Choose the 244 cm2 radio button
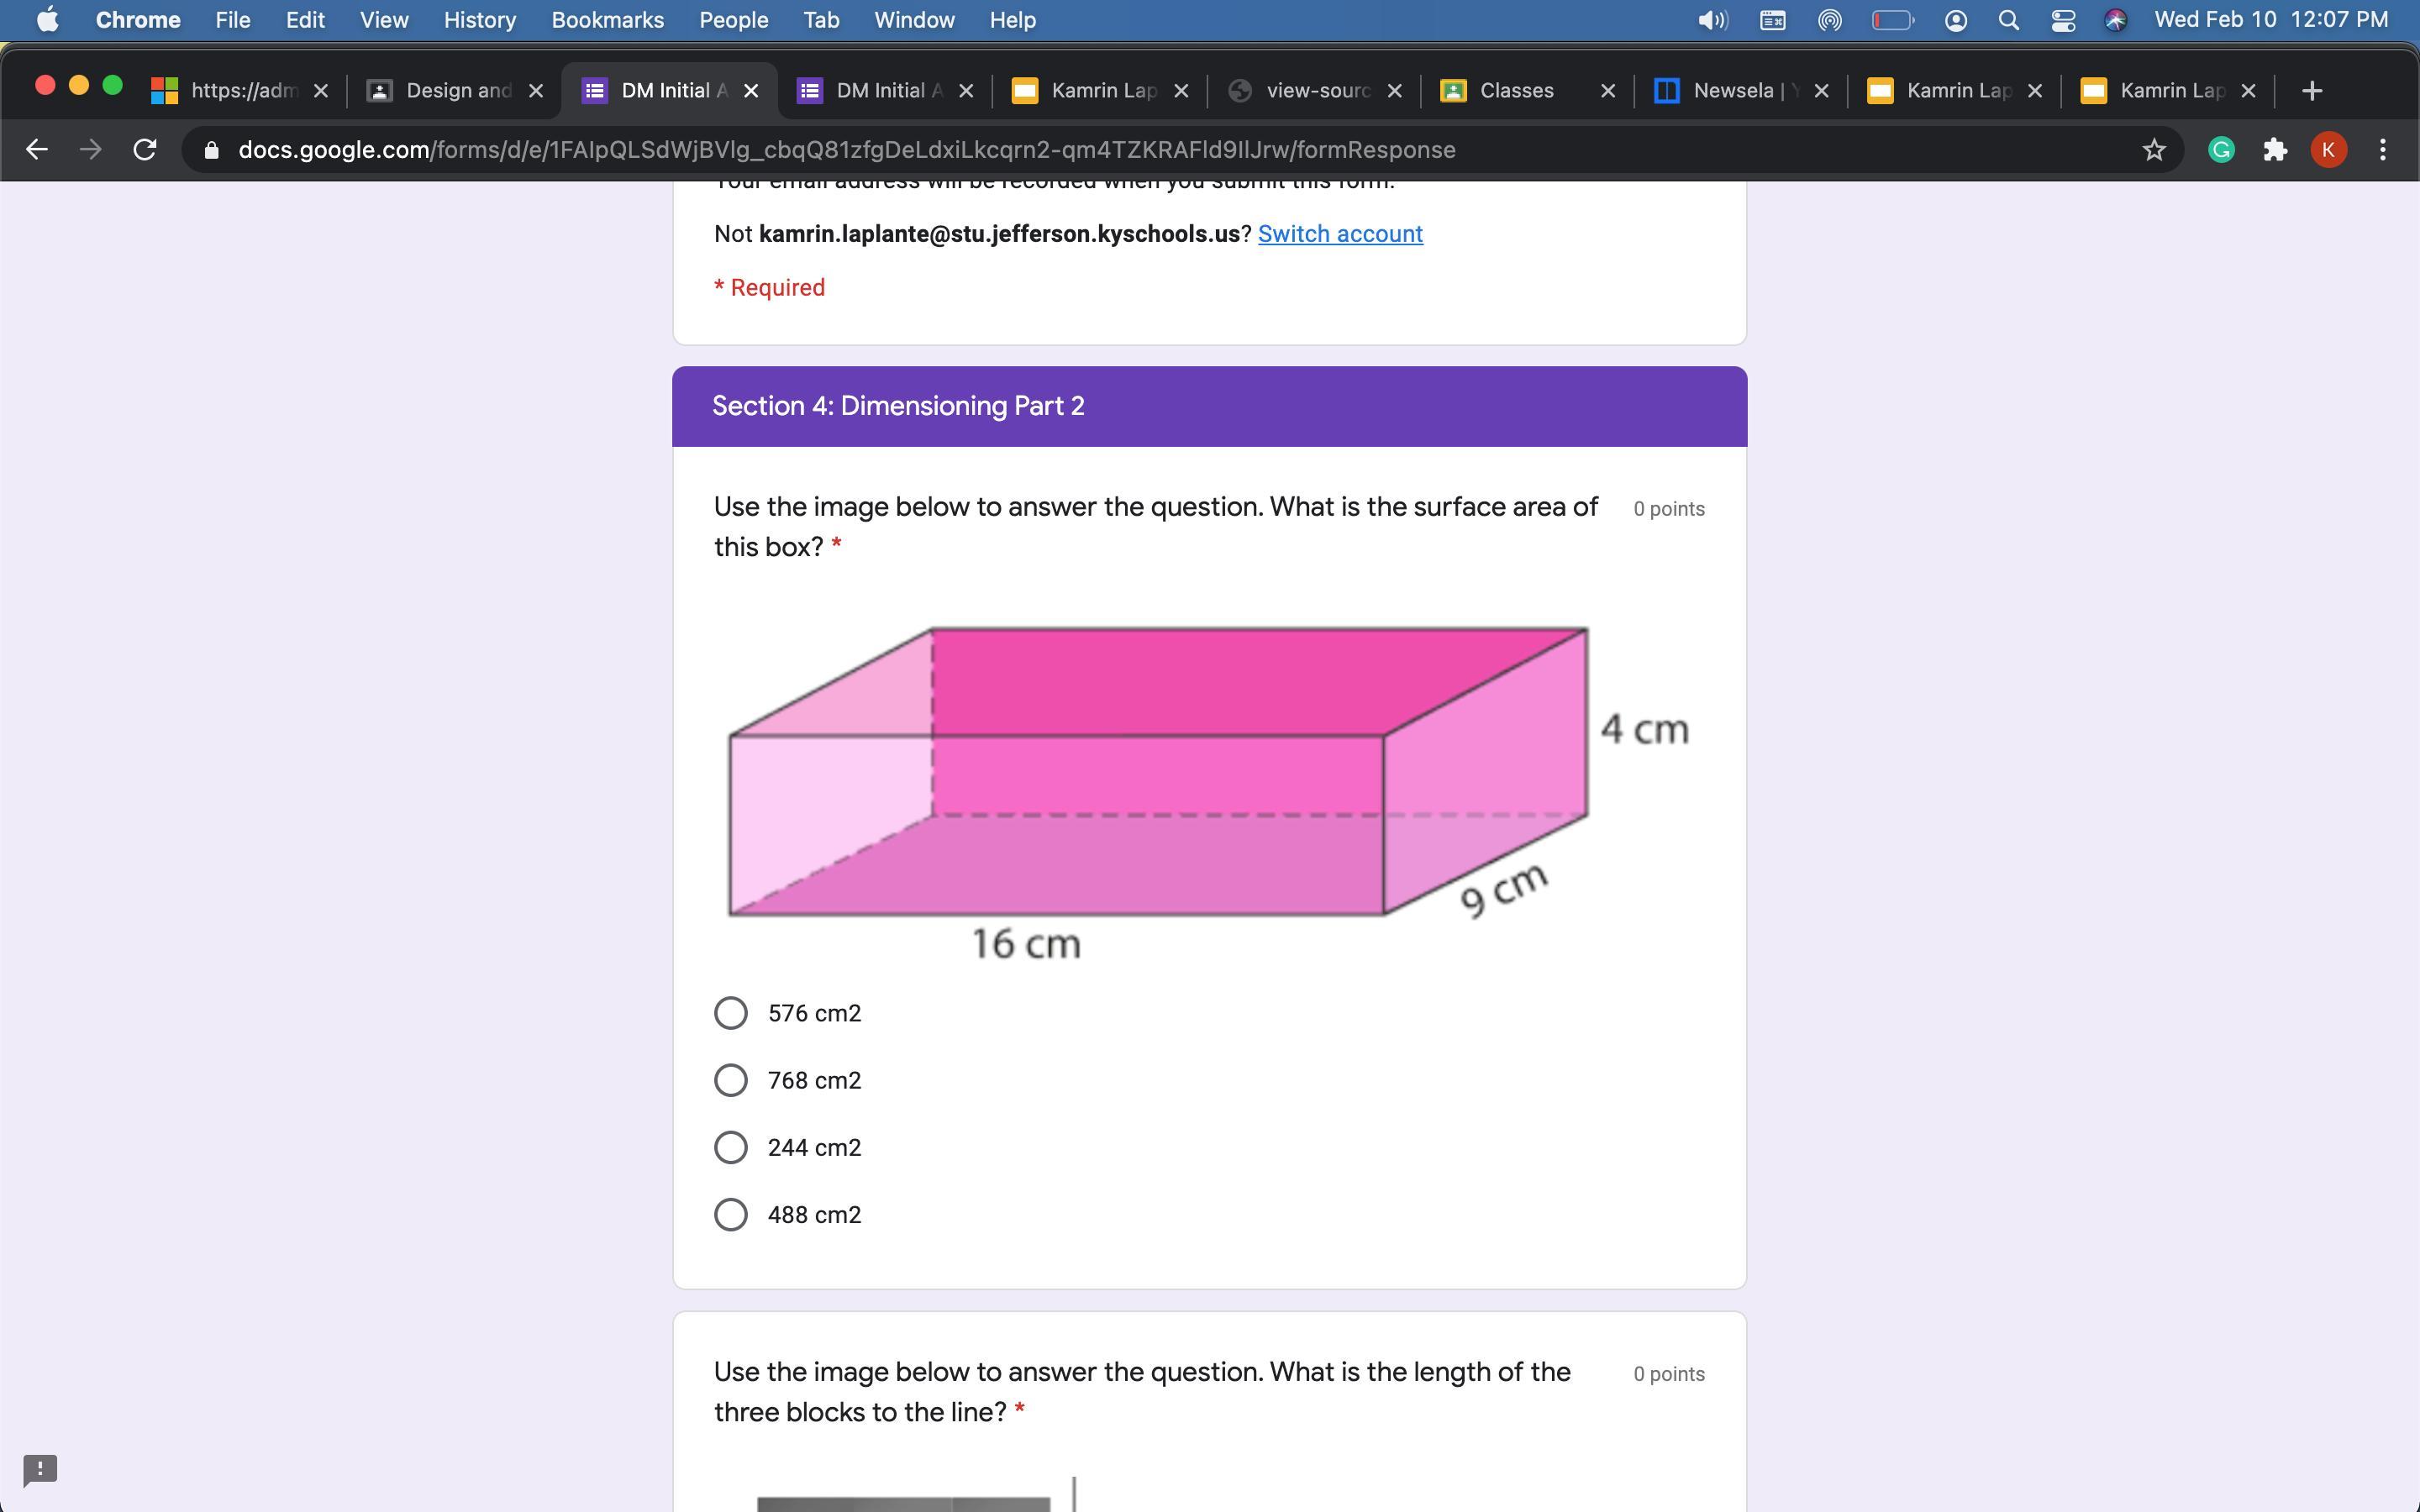Viewport: 2420px width, 1512px height. click(x=731, y=1147)
